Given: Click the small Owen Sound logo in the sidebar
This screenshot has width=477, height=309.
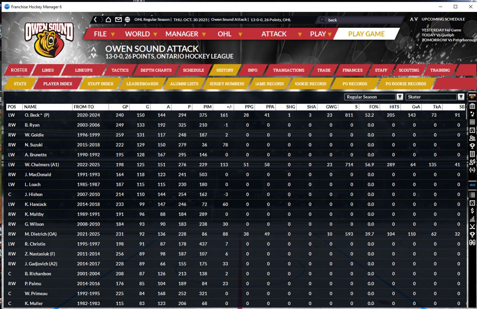Looking at the screenshot, I should point(472,97).
